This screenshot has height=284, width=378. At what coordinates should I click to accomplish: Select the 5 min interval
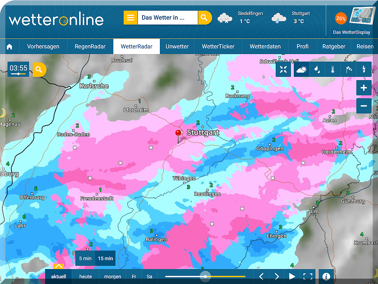tap(85, 258)
